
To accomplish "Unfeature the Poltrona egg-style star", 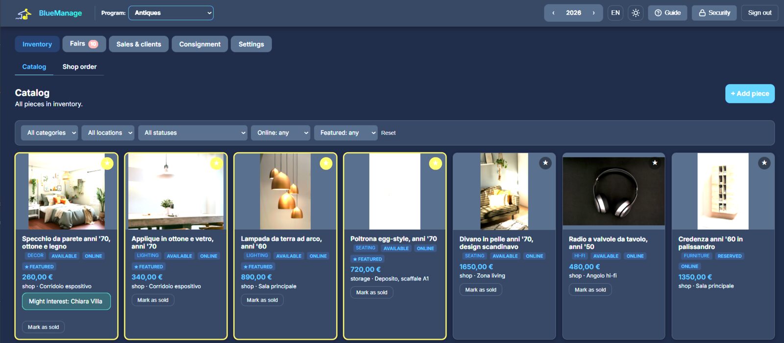I will [x=436, y=163].
